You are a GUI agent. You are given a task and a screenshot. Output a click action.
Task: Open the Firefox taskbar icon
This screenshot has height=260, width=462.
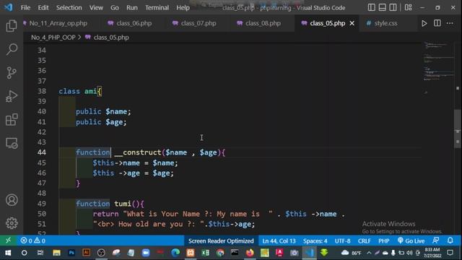click(250, 253)
